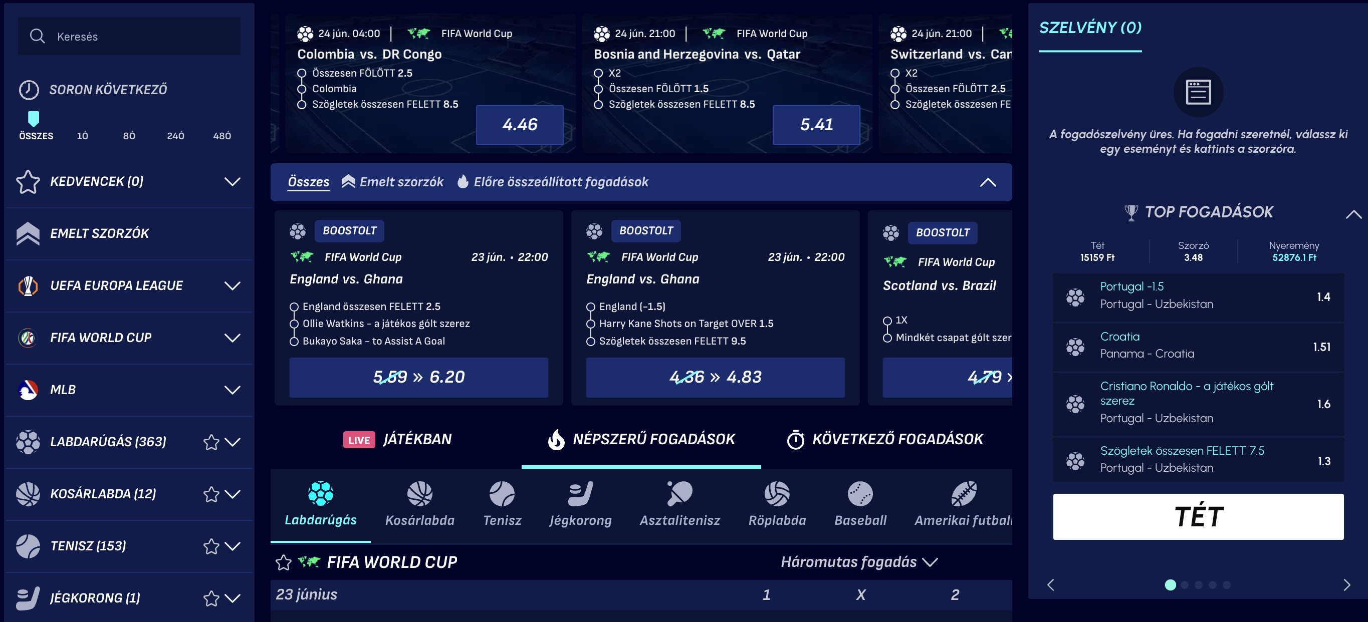Viewport: 1368px width, 622px height.
Task: Expand the Kedvencek (0) section chevron
Action: [x=232, y=181]
